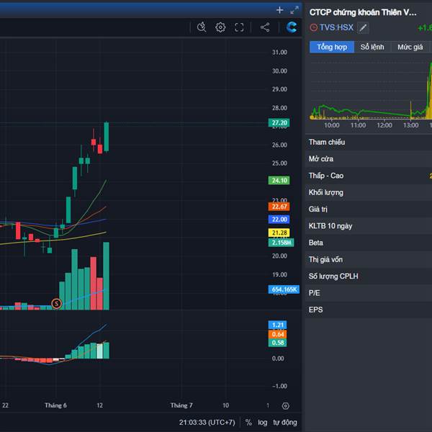This screenshot has width=432, height=432.
Task: Click the time axis target settings icon
Action: [286, 405]
